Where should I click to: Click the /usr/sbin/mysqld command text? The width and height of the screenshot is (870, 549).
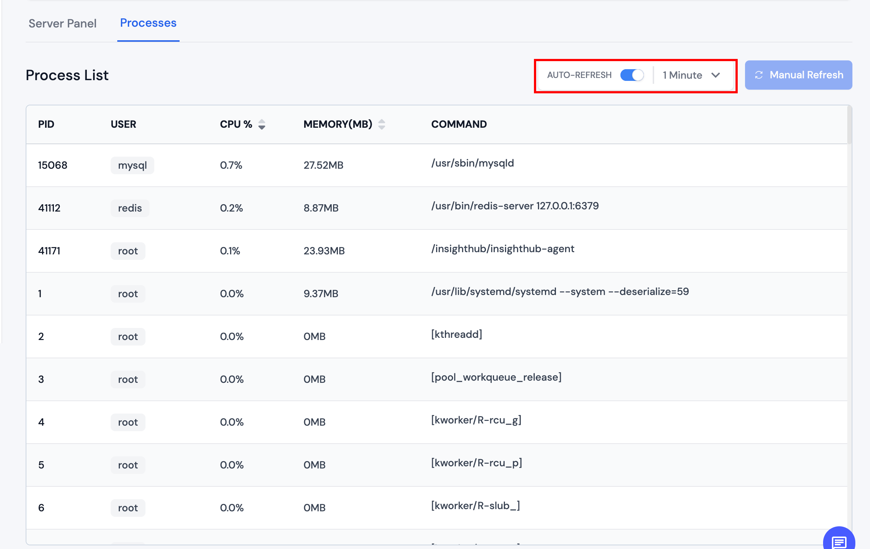click(x=472, y=163)
